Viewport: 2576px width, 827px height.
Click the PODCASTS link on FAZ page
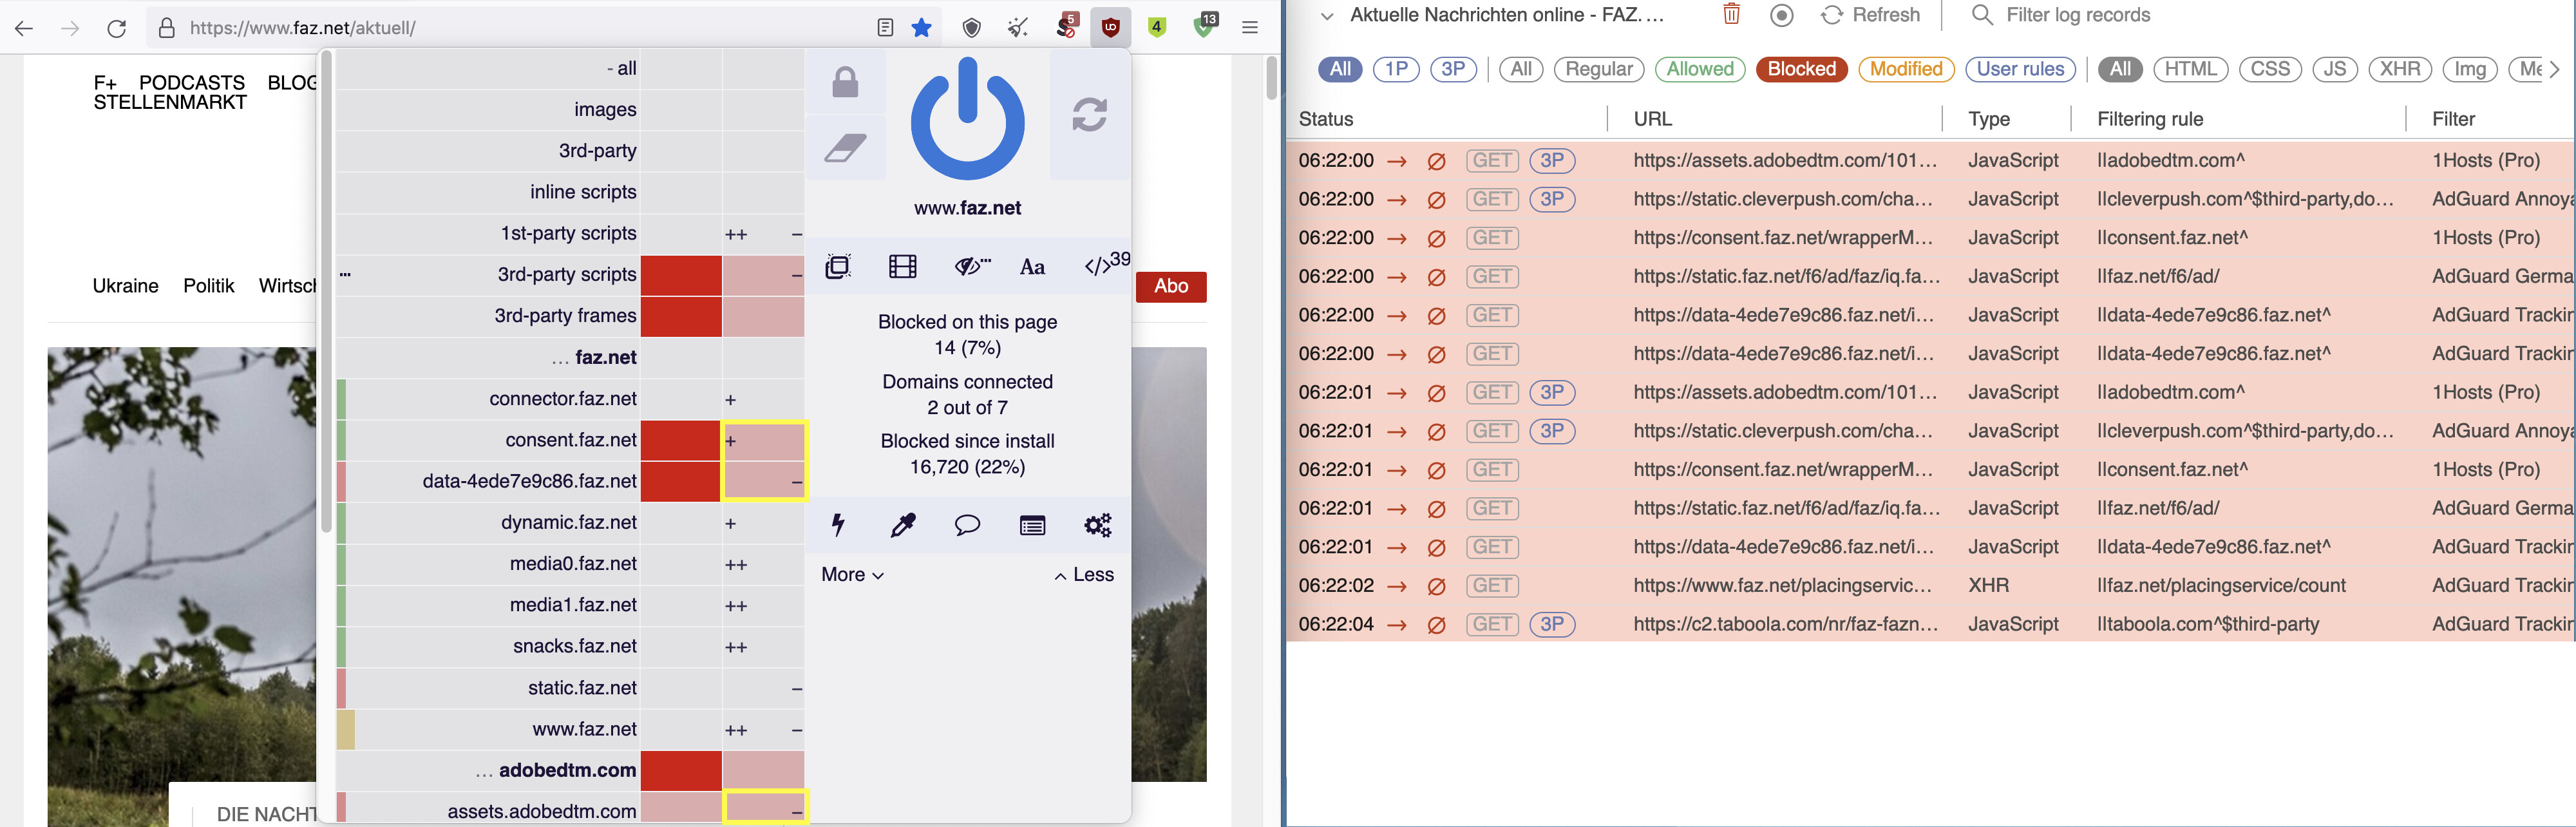[x=192, y=82]
